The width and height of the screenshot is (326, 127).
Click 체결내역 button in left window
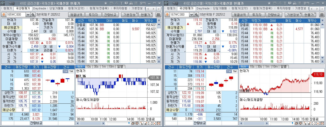[x=76, y=15]
